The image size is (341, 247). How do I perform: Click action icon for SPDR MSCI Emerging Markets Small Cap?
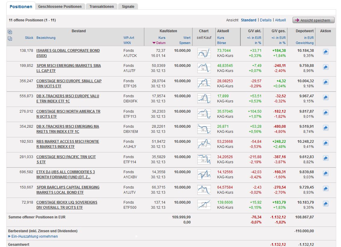tap(326, 67)
